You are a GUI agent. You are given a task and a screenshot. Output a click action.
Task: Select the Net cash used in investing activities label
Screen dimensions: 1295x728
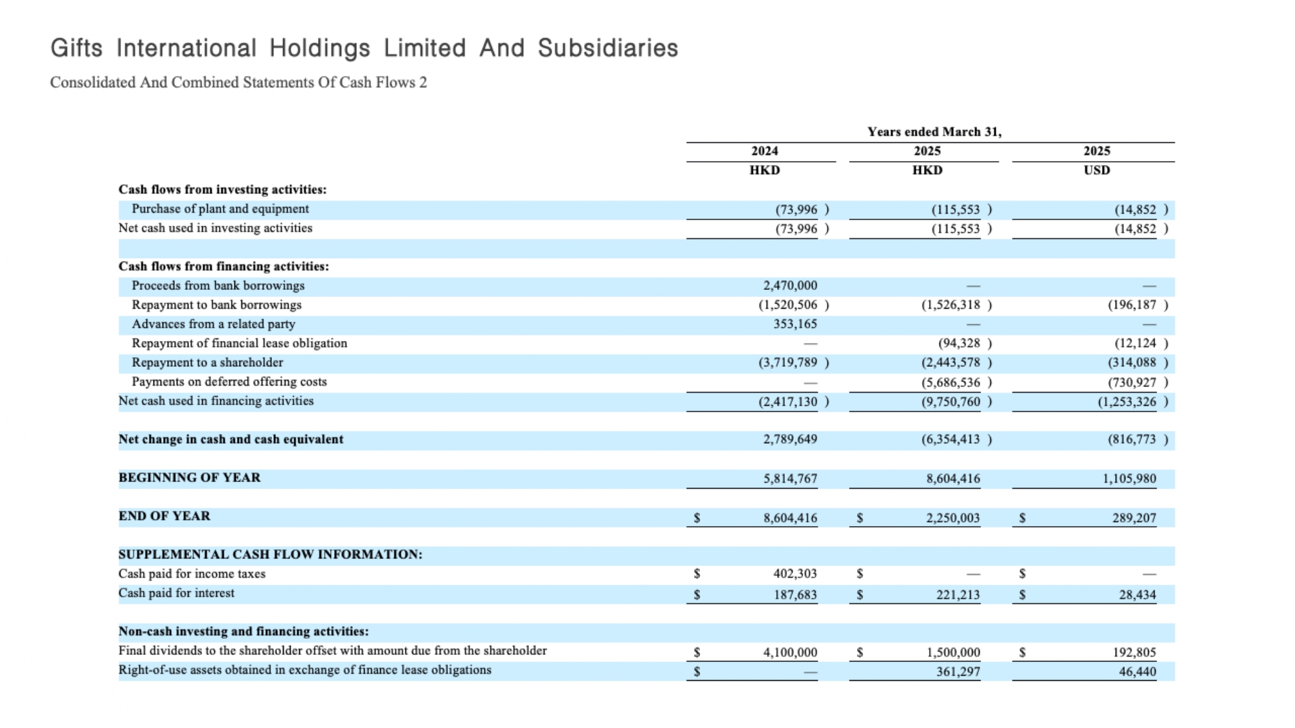tap(216, 228)
